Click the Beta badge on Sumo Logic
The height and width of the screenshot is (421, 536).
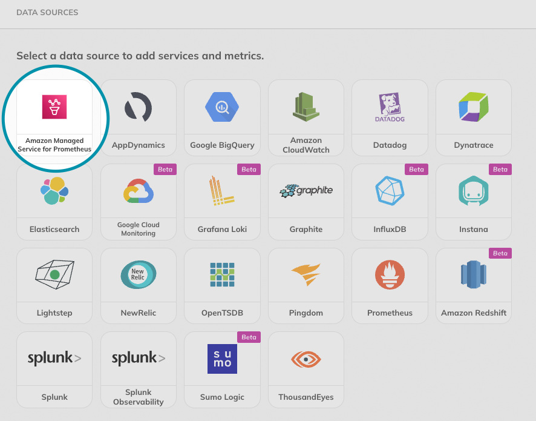tap(249, 337)
